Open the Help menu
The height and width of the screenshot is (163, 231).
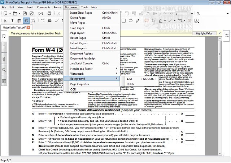[x=94, y=7]
